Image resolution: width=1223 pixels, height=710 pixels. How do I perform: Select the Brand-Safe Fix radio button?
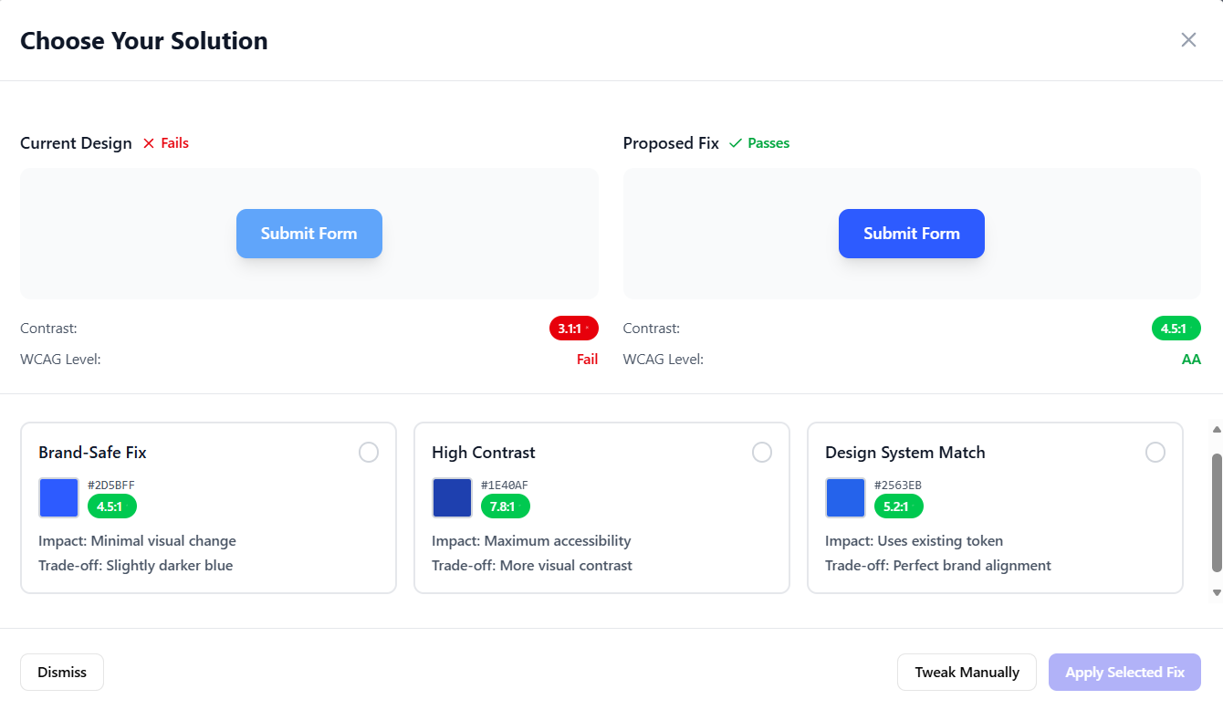(x=369, y=452)
